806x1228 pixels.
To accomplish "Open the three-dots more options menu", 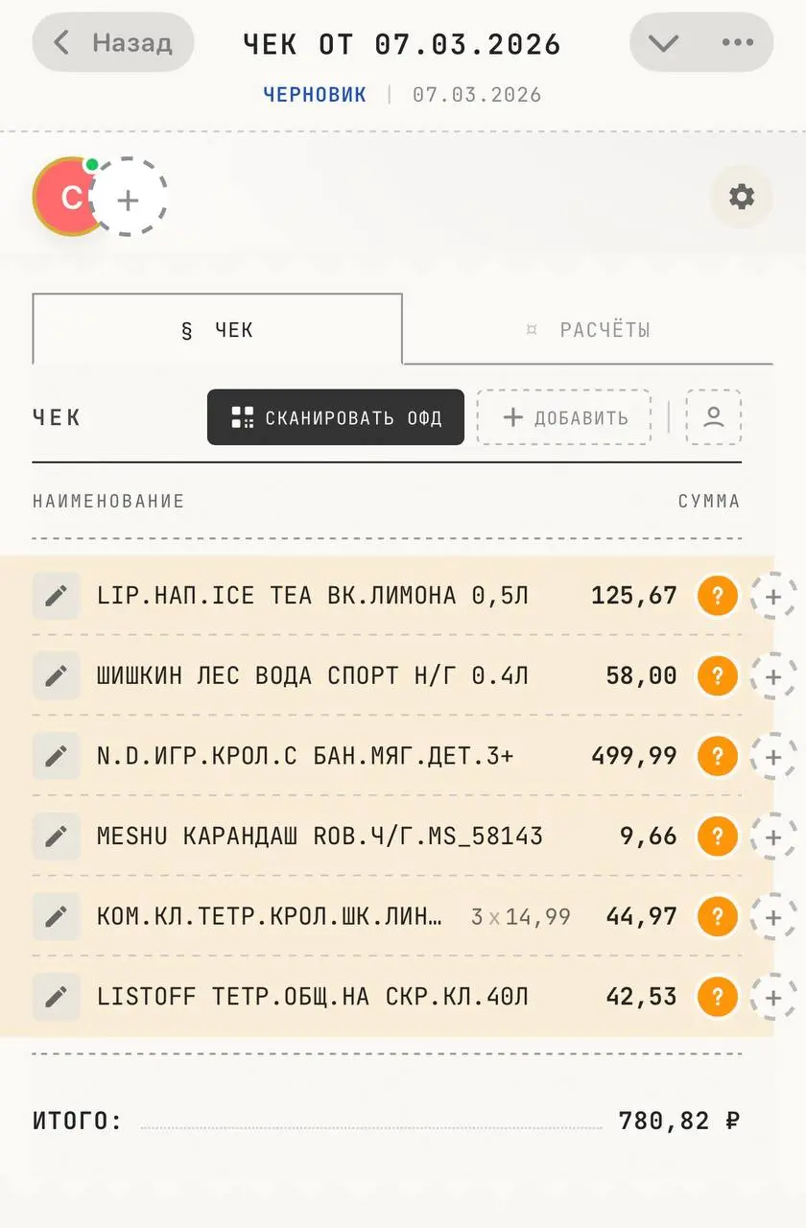I will [x=737, y=43].
